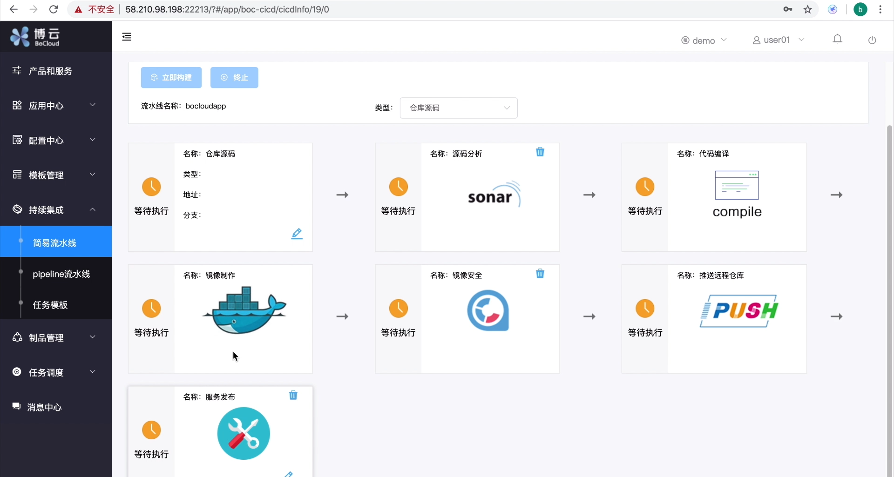The image size is (894, 477).
Task: Open the browser password key icon
Action: 788,9
